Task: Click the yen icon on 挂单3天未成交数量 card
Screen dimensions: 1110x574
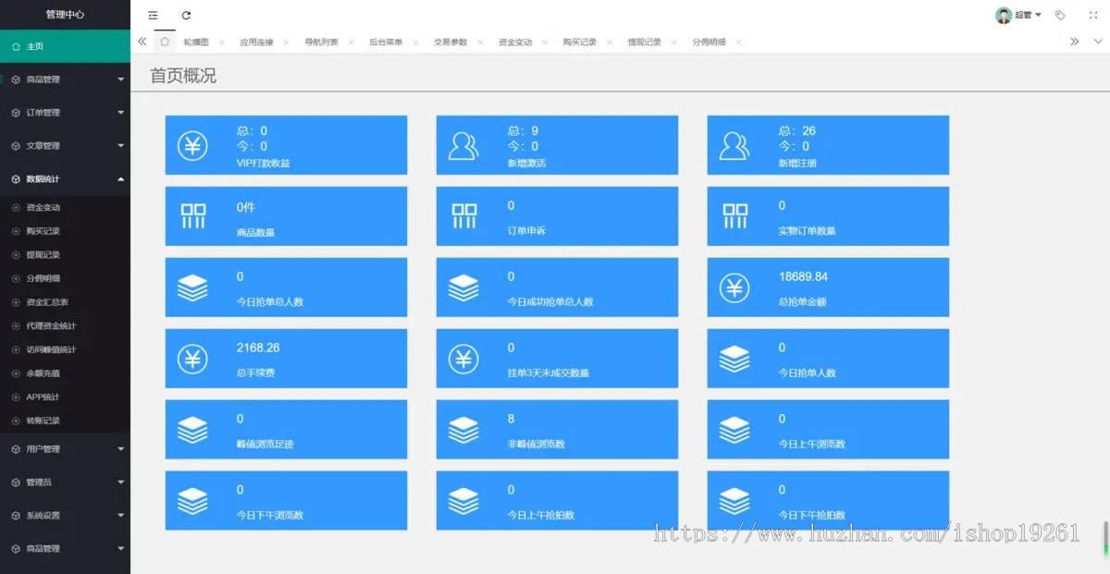Action: point(463,359)
